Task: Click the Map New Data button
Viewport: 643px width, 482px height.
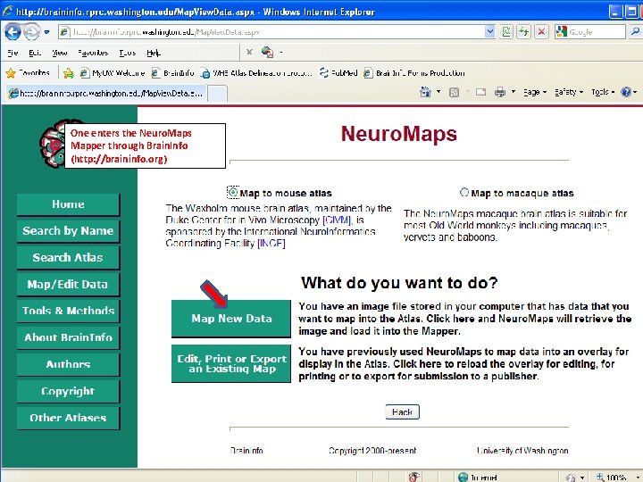Action: click(231, 319)
